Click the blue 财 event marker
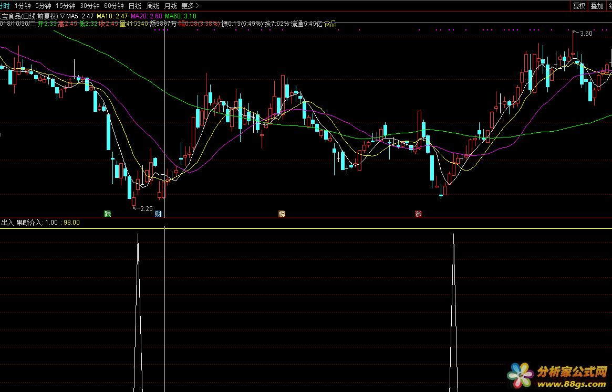This screenshot has width=612, height=392. coord(158,214)
